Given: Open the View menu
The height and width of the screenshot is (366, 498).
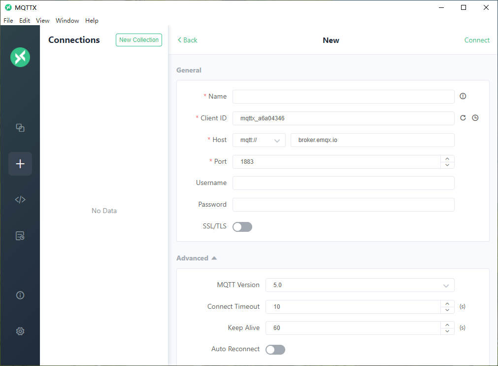Looking at the screenshot, I should [42, 21].
